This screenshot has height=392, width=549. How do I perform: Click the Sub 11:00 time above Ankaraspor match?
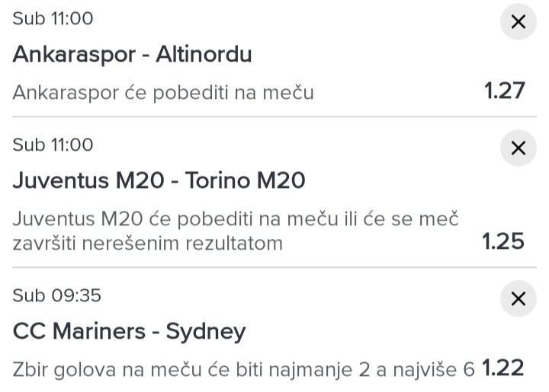click(x=53, y=18)
